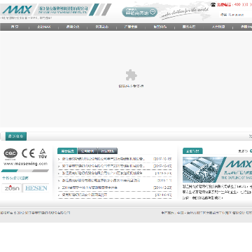The height and width of the screenshot is (252, 252).
Task: Click the TÜV certification logo
Action: coord(43,153)
